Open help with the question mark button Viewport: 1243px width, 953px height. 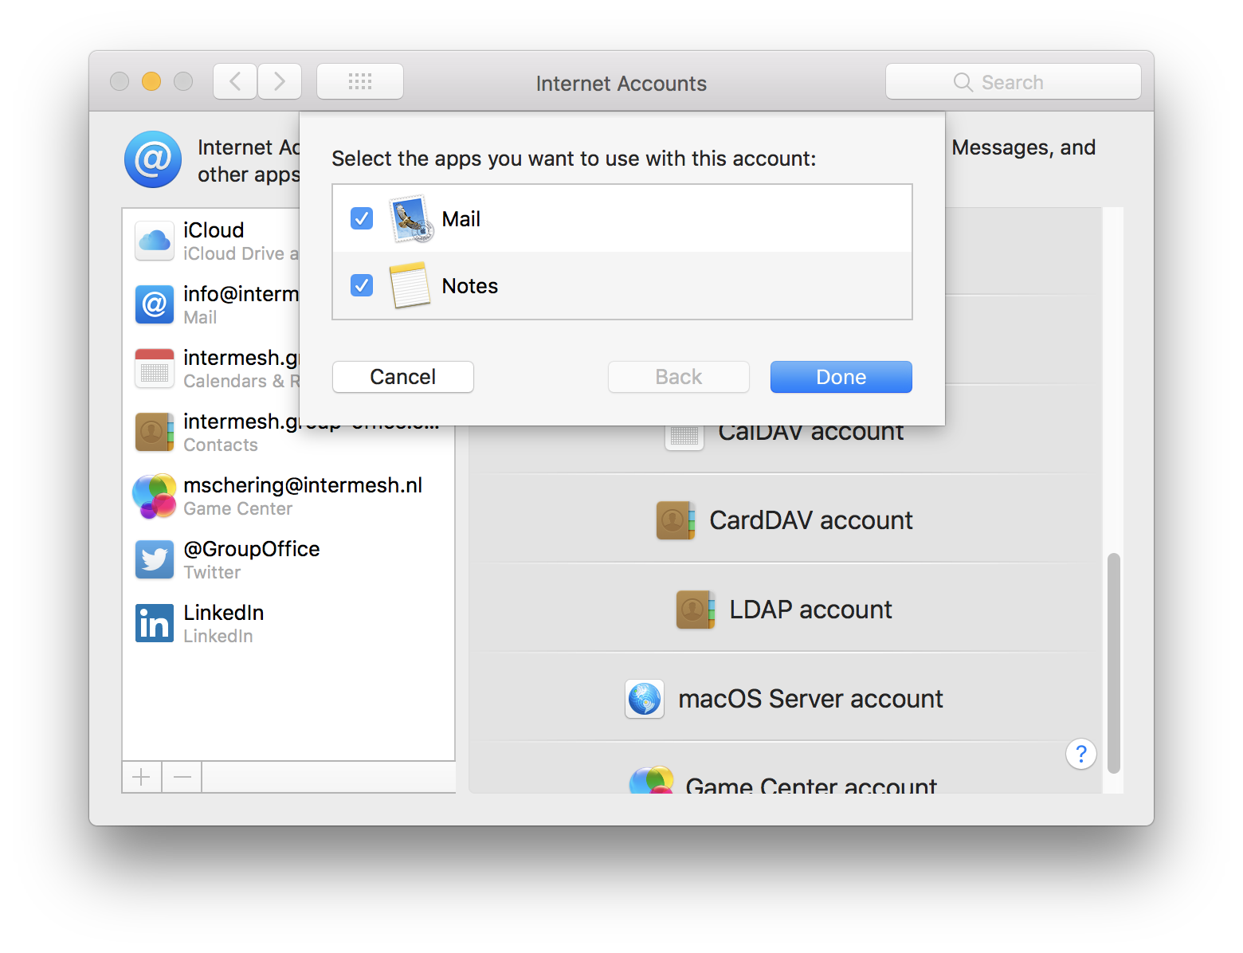click(1081, 754)
